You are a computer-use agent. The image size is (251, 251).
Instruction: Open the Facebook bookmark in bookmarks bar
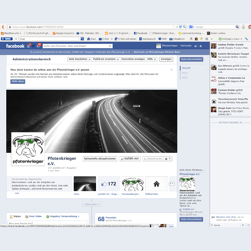tap(141, 33)
